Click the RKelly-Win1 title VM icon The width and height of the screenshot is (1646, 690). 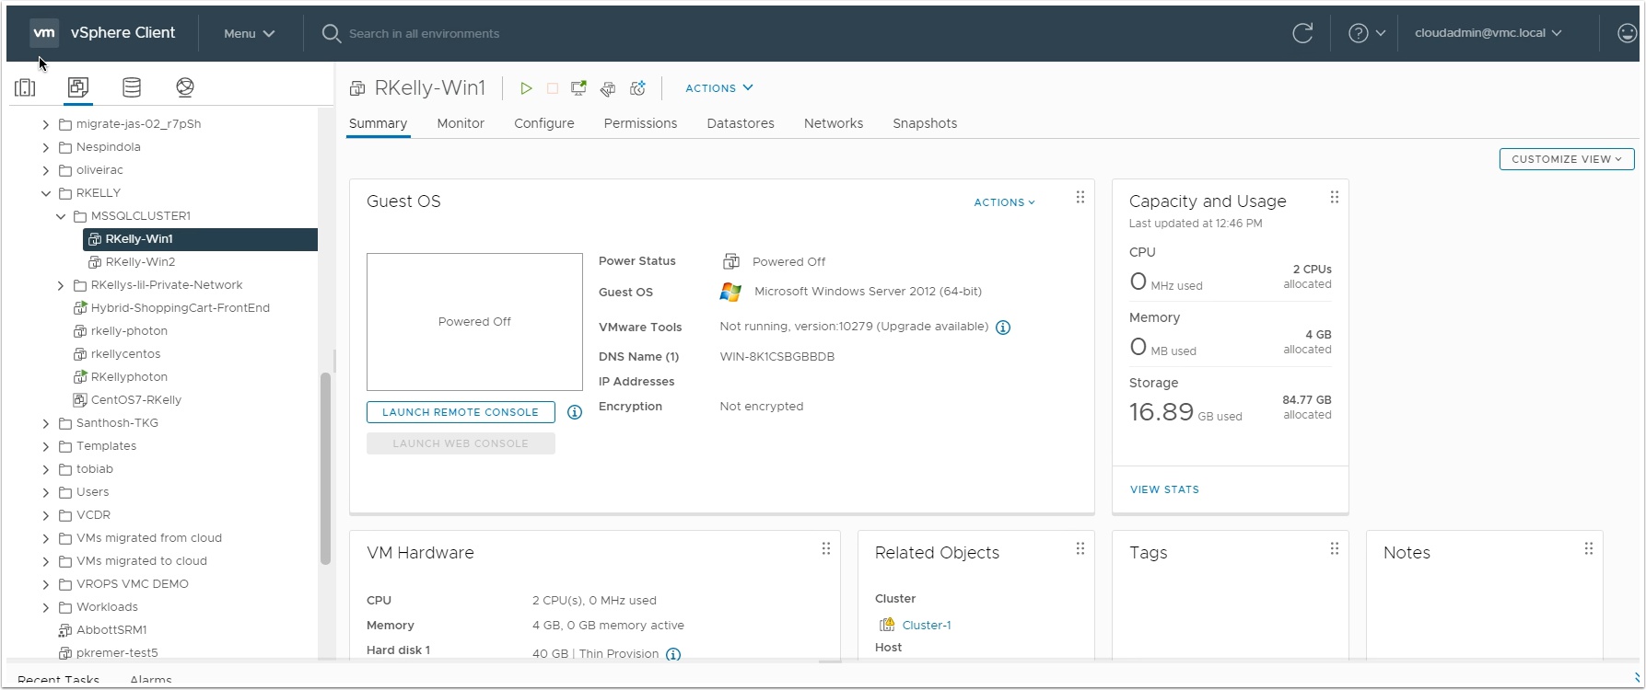pos(357,88)
